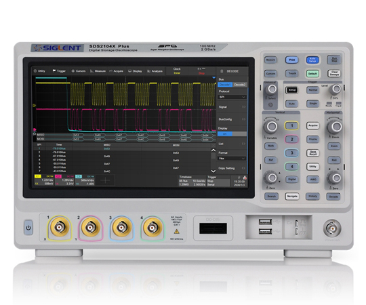Close the SPI decode list table
Viewport: 366px width, 305px height.
[x=213, y=145]
